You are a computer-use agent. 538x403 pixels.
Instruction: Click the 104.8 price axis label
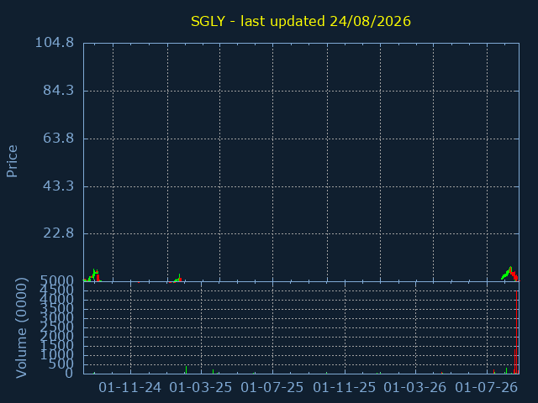pyautogui.click(x=55, y=43)
